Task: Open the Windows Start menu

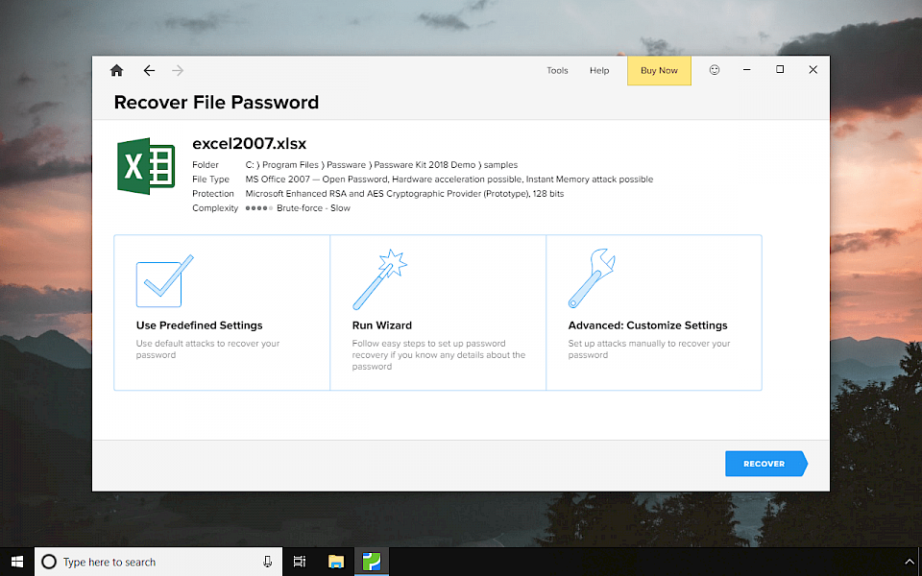Action: [x=17, y=562]
